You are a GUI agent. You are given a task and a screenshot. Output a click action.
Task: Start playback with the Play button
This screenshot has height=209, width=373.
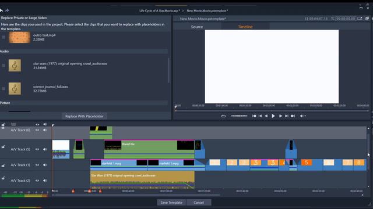pos(273,116)
